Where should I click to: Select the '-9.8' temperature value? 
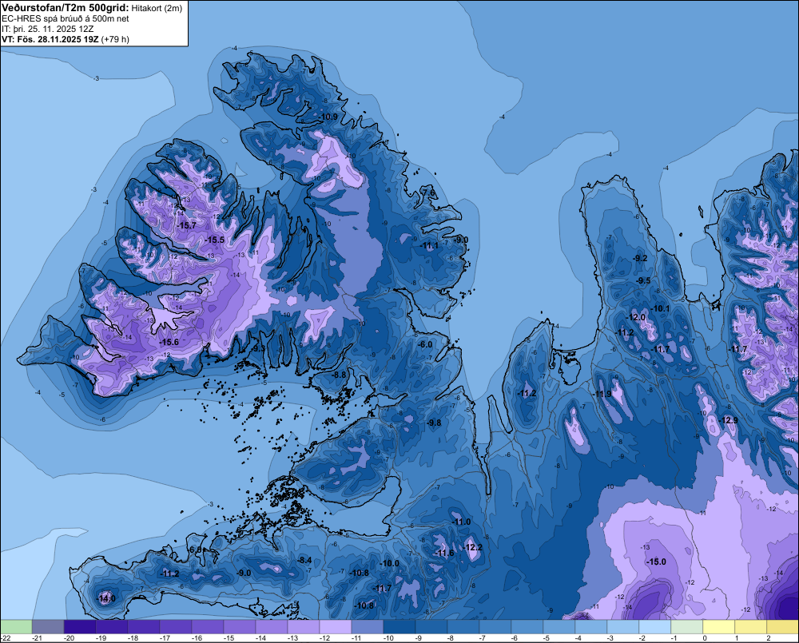(434, 423)
